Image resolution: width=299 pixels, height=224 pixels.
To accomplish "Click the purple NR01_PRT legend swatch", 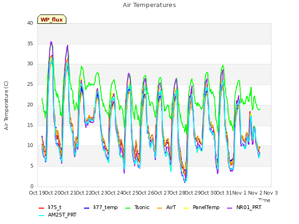I will coord(230,208).
